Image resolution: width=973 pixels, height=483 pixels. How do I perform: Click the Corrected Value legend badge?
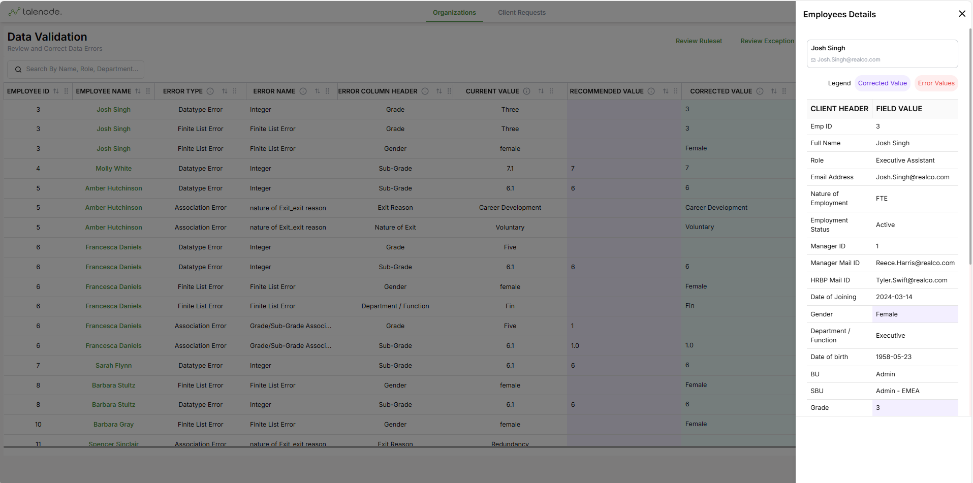pyautogui.click(x=882, y=83)
